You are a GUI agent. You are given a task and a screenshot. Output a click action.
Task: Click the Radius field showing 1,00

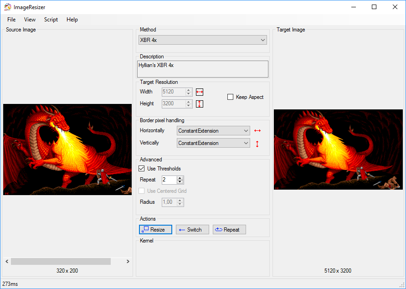click(x=170, y=202)
